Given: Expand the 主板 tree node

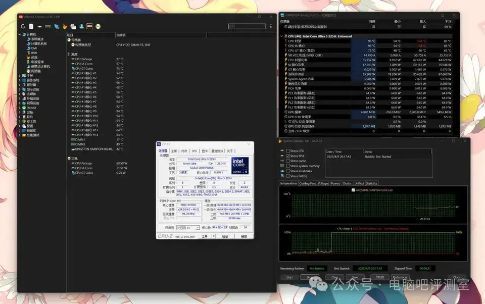Looking at the screenshot, I should tap(20, 76).
